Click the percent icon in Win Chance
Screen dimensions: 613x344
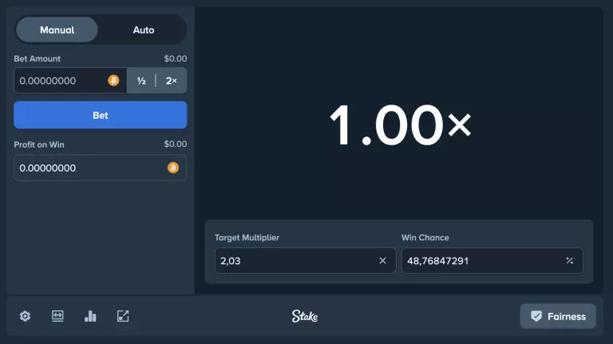click(x=570, y=260)
